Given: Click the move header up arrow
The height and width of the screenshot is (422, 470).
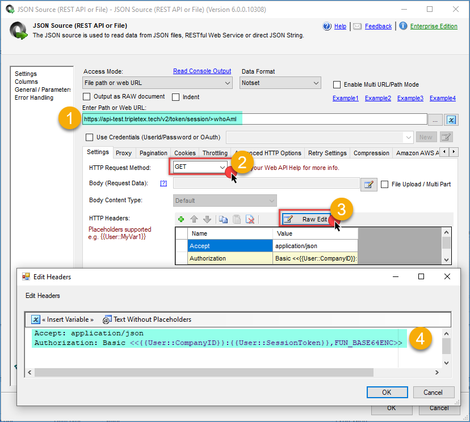Looking at the screenshot, I should pyautogui.click(x=194, y=219).
